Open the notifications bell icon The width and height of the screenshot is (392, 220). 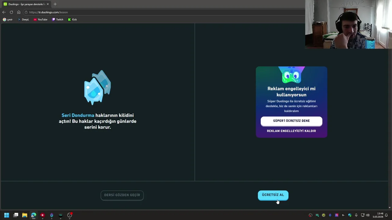pos(386,215)
